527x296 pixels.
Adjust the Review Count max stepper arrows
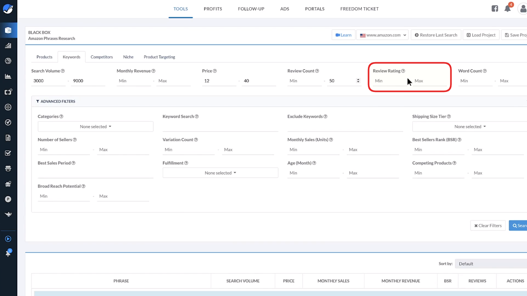[358, 81]
